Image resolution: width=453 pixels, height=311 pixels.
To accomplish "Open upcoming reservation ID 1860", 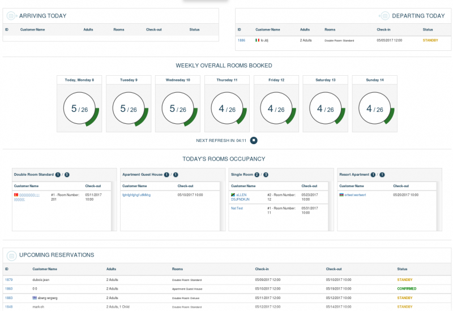I will tap(8, 289).
